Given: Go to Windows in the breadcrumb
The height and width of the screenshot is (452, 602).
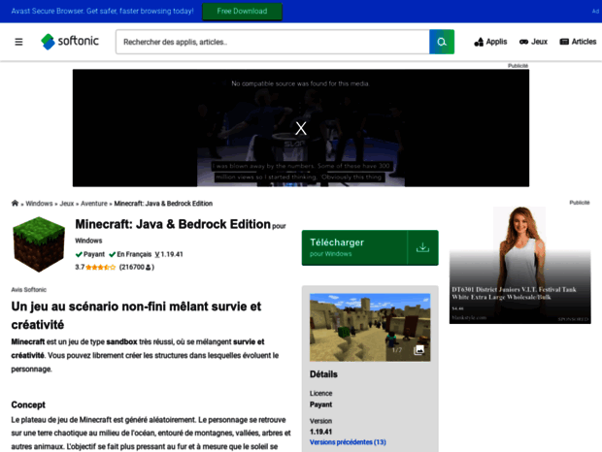Looking at the screenshot, I should [39, 204].
